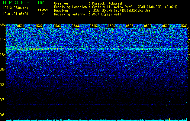Select the 0.7 kHz axis label
The width and height of the screenshot is (190, 121).
point(2,100)
